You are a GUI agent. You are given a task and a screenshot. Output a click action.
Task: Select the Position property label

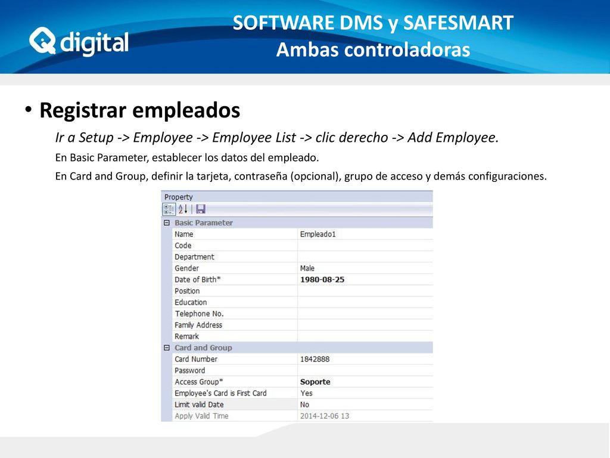click(x=186, y=291)
